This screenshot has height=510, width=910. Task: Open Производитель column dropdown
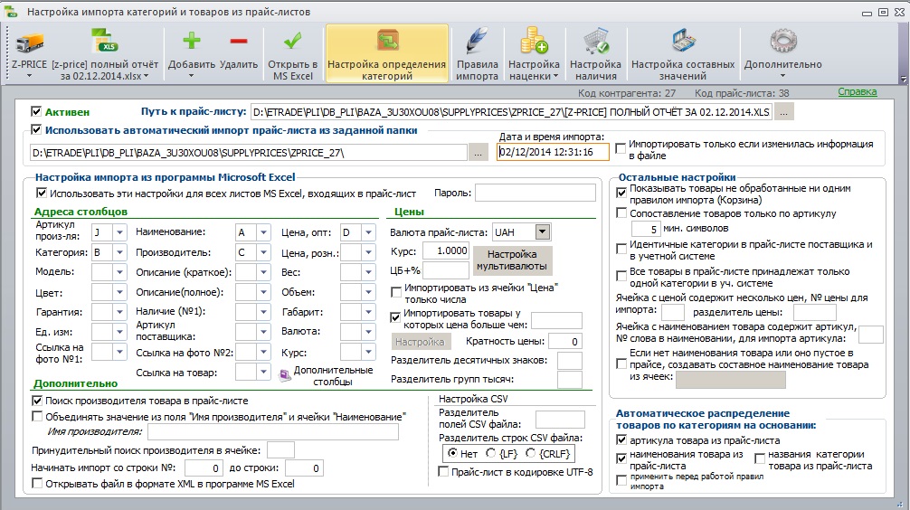click(x=263, y=252)
